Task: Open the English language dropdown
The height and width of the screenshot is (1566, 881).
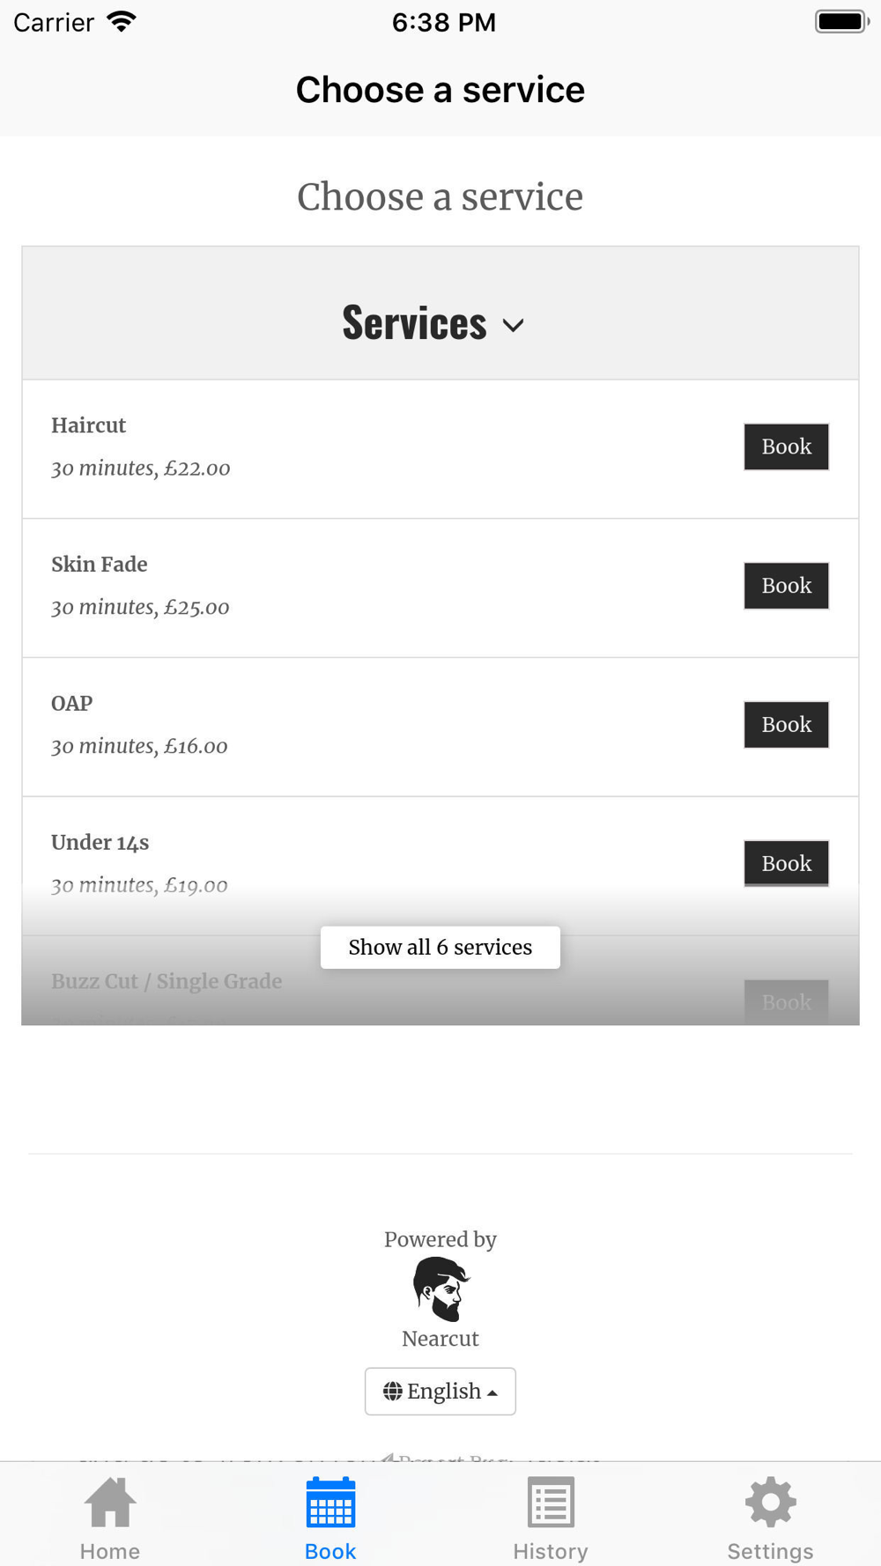Action: coord(440,1392)
